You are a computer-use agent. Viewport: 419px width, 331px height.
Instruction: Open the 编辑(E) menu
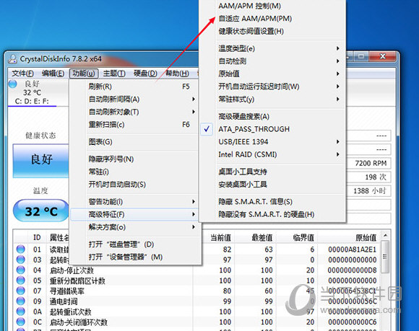pos(53,74)
